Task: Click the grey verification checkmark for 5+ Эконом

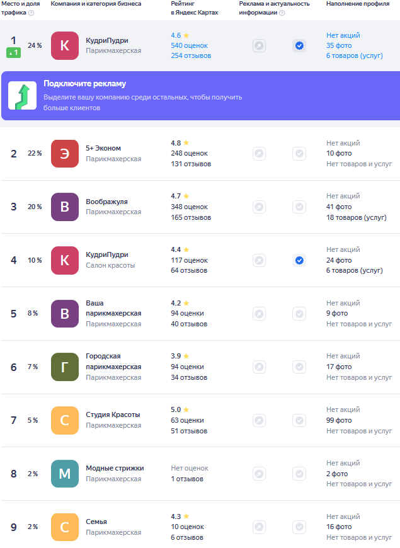Action: point(299,154)
